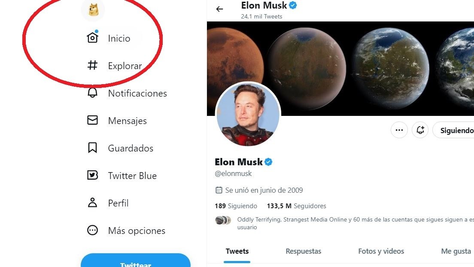Unfollow by clicking Siguiendo

point(459,130)
